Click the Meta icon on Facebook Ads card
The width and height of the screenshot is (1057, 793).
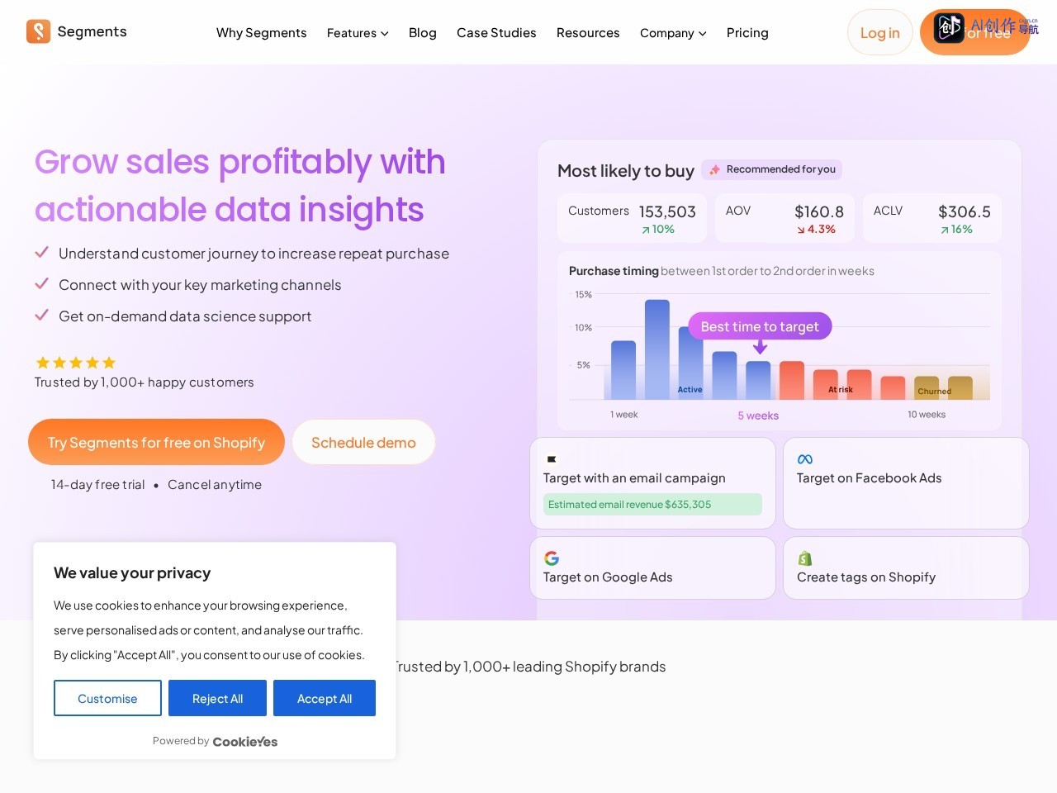805,459
